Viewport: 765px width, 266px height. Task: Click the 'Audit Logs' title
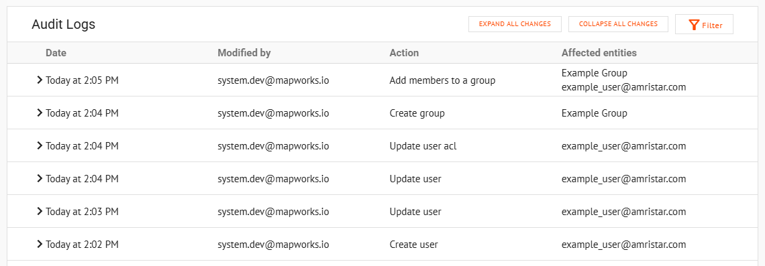click(x=64, y=24)
